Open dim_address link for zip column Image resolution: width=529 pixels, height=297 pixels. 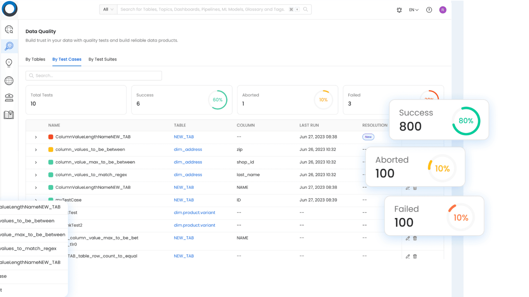coord(188,149)
